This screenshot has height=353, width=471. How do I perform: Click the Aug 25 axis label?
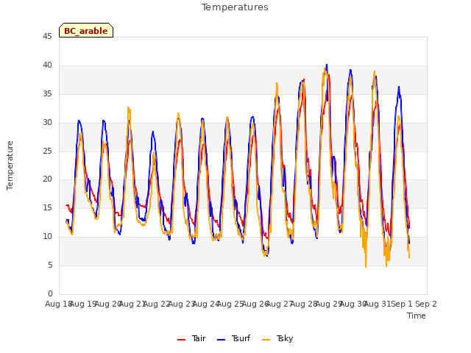click(230, 304)
